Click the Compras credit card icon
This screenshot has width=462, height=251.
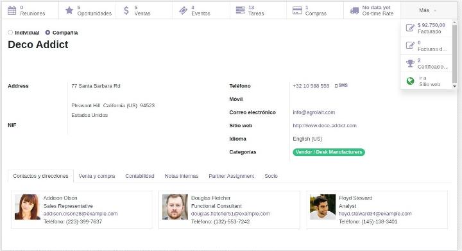pos(297,10)
